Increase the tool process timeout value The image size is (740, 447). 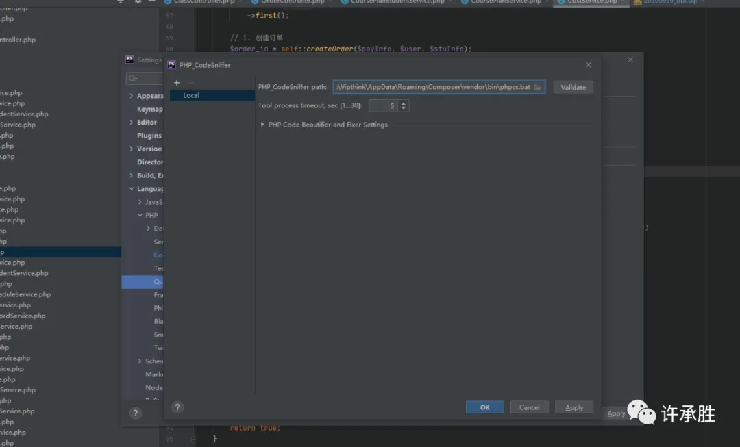point(403,103)
